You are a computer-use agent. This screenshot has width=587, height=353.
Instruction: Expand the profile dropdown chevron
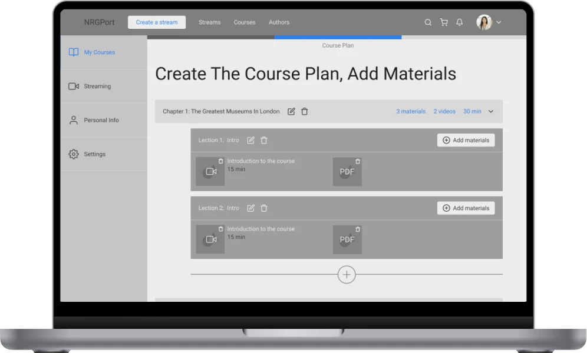499,22
